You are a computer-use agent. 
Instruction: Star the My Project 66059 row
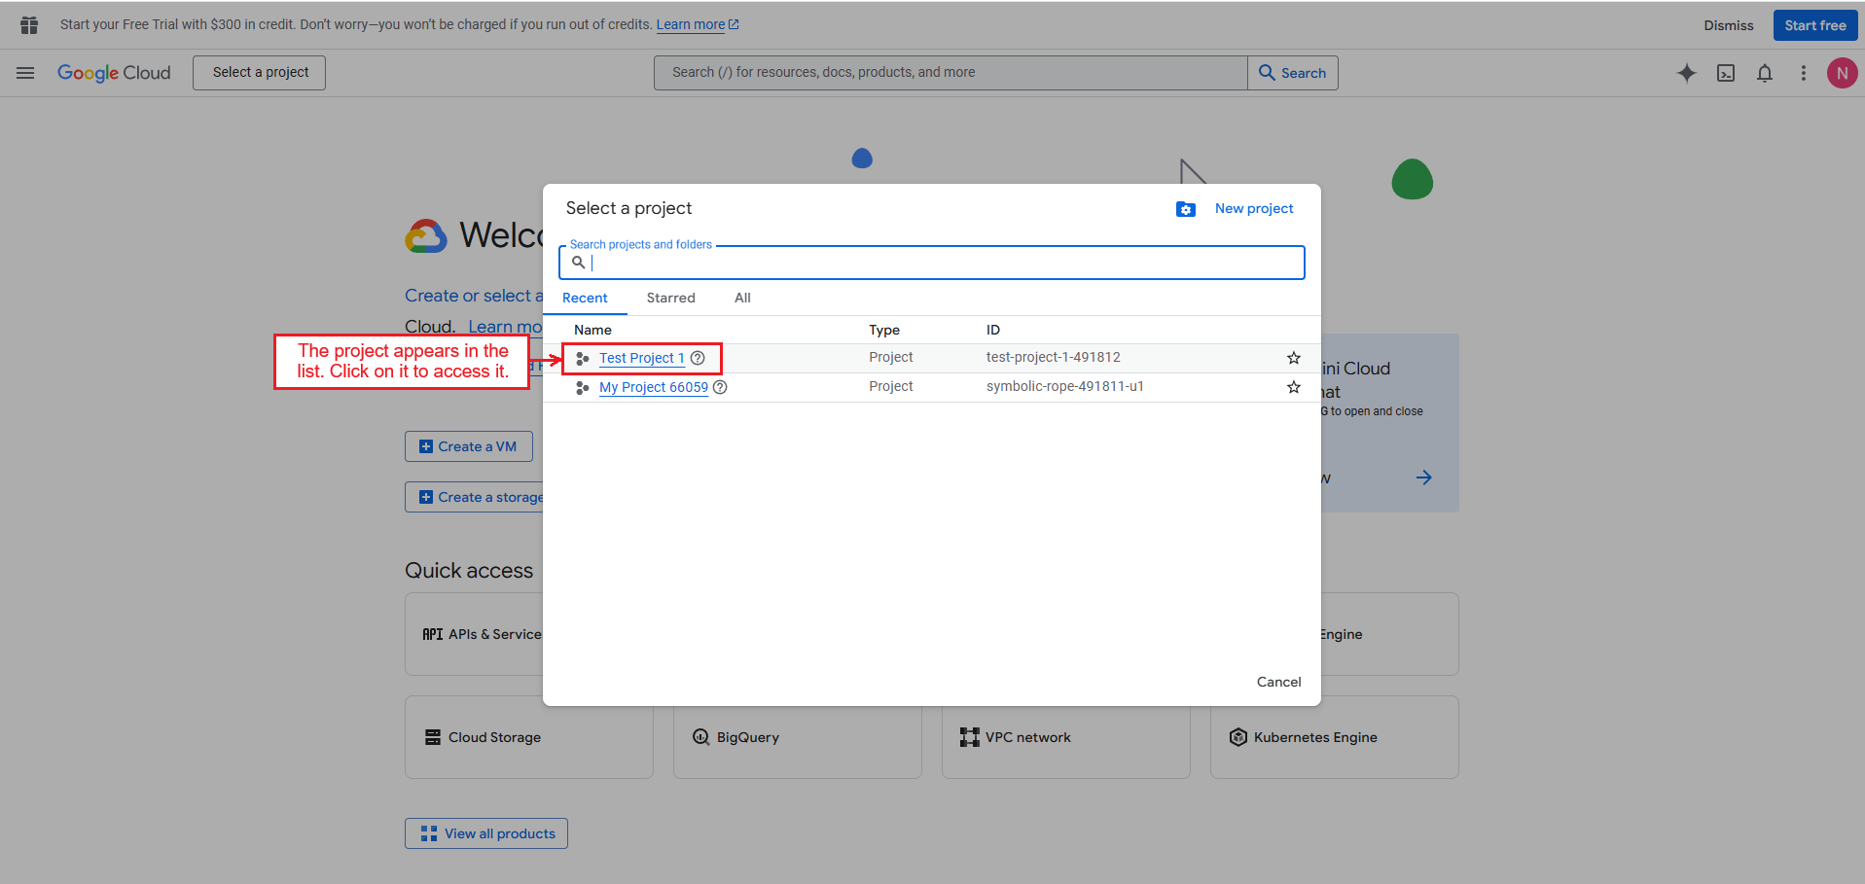pos(1293,387)
